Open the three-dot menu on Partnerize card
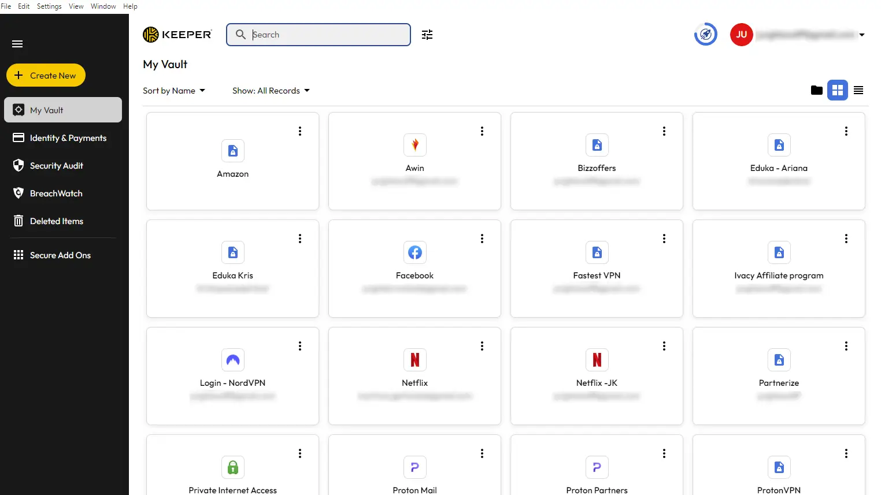 tap(846, 346)
